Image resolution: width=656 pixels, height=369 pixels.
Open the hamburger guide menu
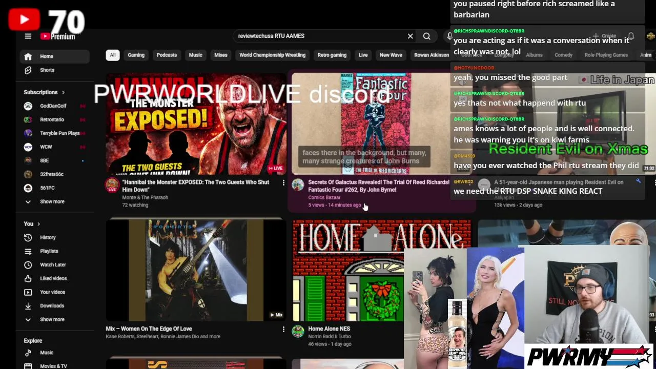[28, 36]
